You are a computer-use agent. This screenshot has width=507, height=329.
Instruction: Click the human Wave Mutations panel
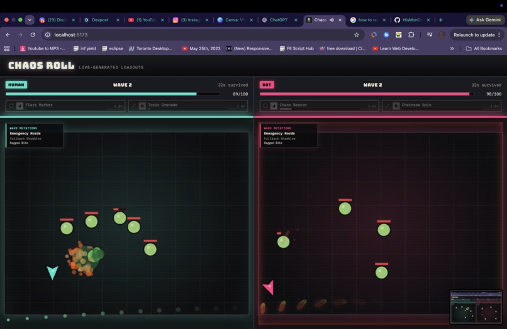click(x=34, y=135)
